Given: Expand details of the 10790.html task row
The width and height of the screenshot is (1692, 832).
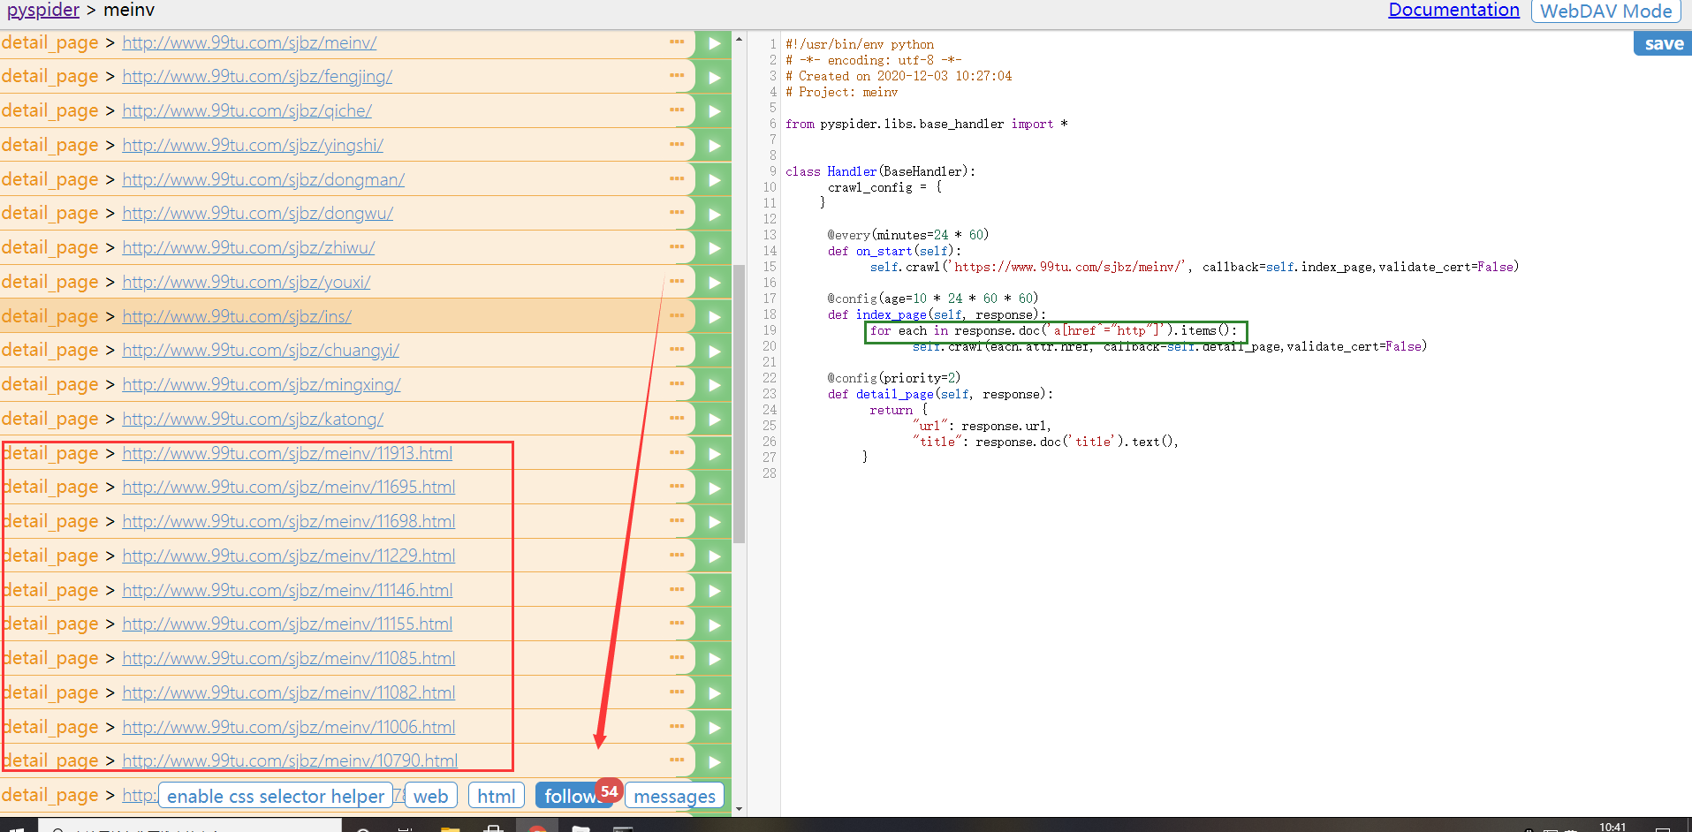Looking at the screenshot, I should 677,760.
